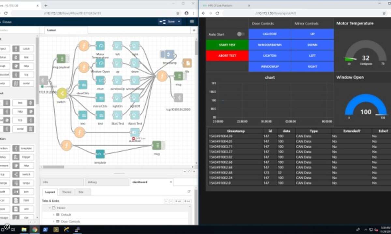Select the Abort Test button node

tap(135, 115)
